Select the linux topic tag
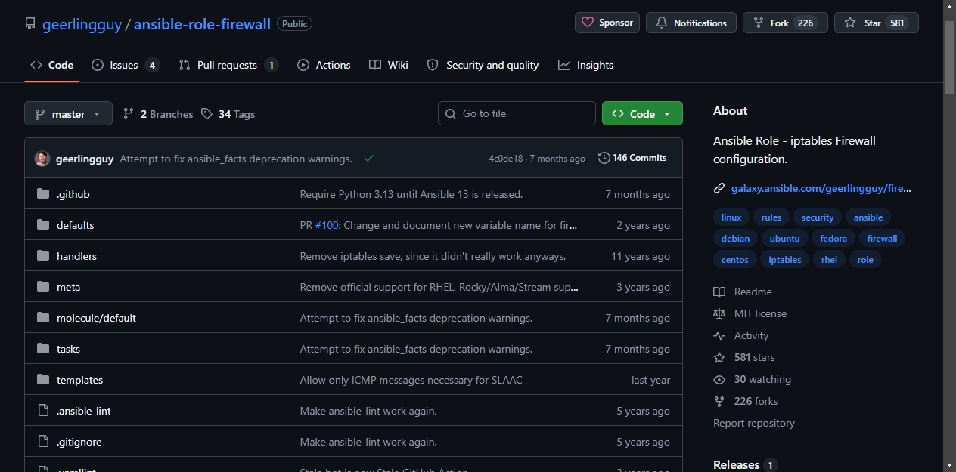956x472 pixels. pyautogui.click(x=731, y=217)
